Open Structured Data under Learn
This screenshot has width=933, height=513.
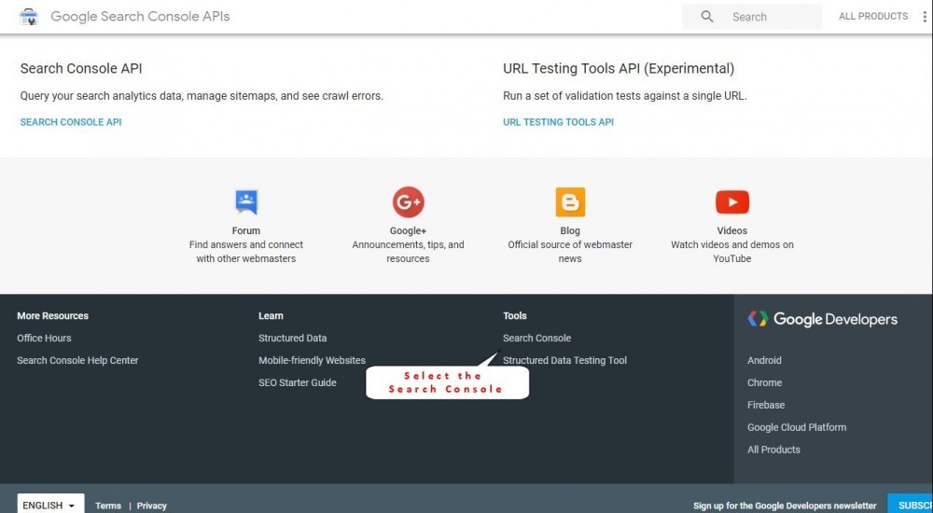click(x=292, y=338)
